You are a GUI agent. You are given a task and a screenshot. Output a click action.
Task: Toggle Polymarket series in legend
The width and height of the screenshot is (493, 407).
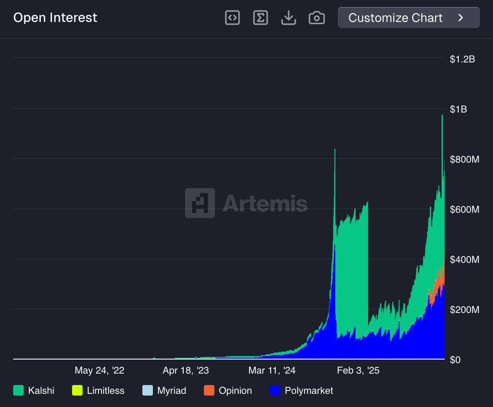[301, 390]
